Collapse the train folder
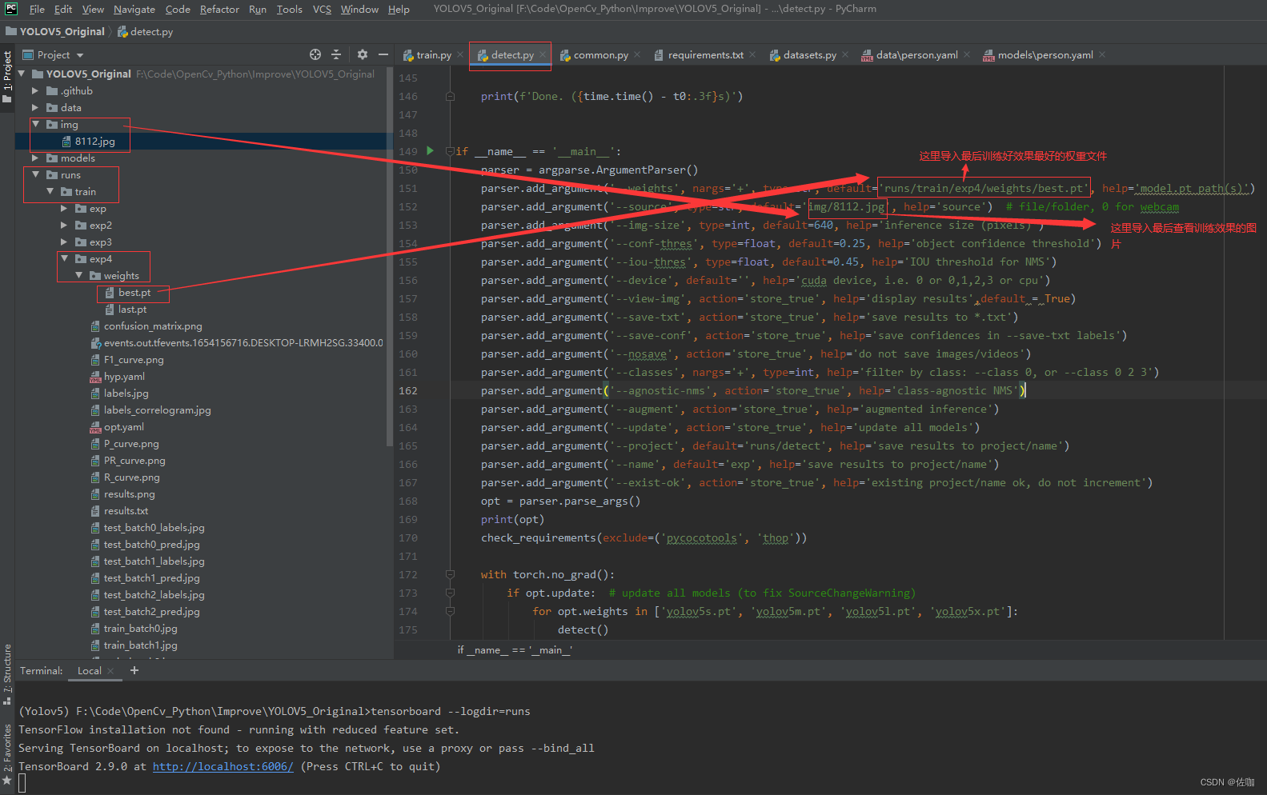Image resolution: width=1267 pixels, height=795 pixels. tap(50, 192)
